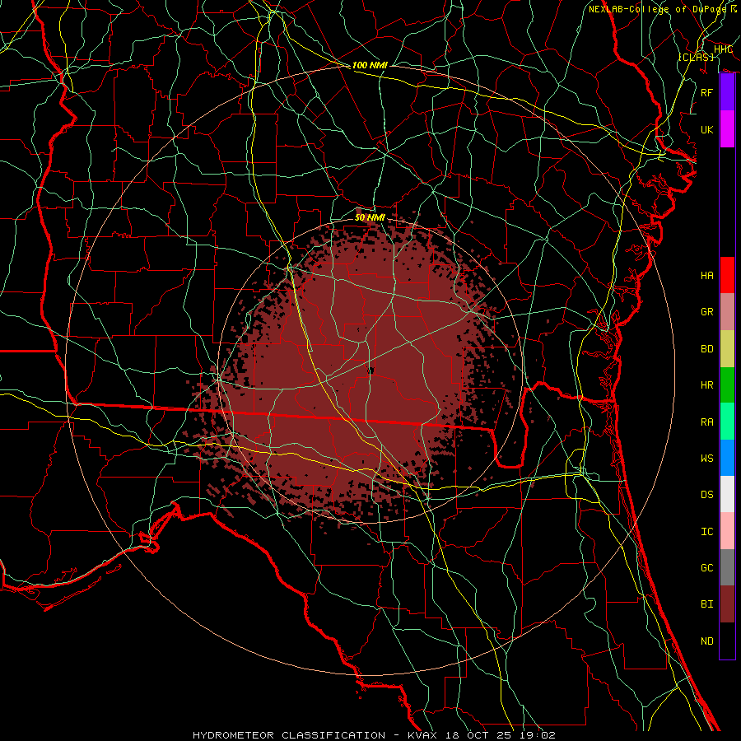Click the HR green legend swatch
The height and width of the screenshot is (741, 741).
727,384
